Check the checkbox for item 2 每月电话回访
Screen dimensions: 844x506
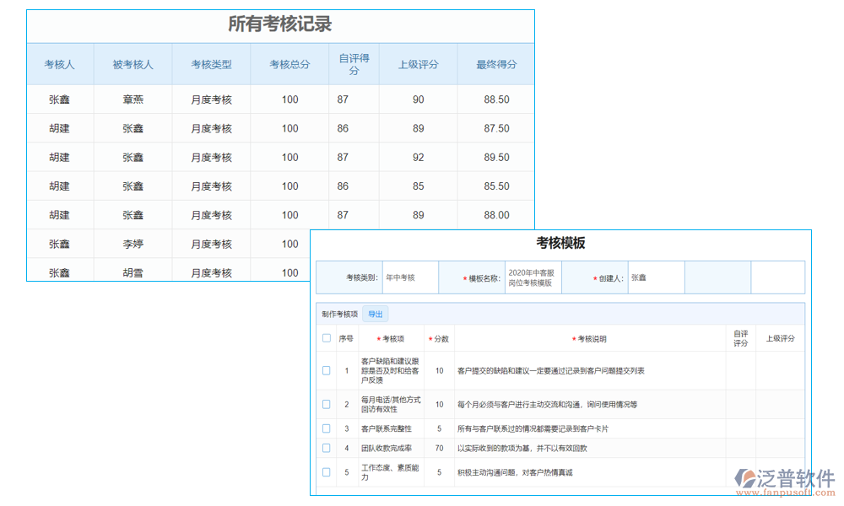tap(327, 404)
